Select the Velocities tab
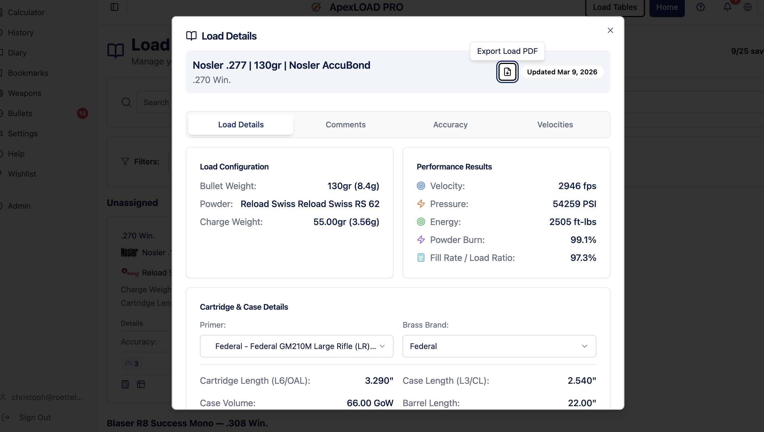This screenshot has height=432, width=764. coord(555,125)
